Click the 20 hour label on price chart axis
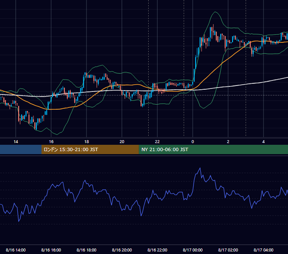Image resolution: width=288 pixels, height=254 pixels. [x=122, y=142]
